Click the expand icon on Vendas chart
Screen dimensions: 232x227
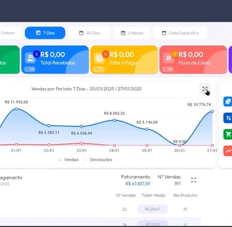click(x=205, y=89)
